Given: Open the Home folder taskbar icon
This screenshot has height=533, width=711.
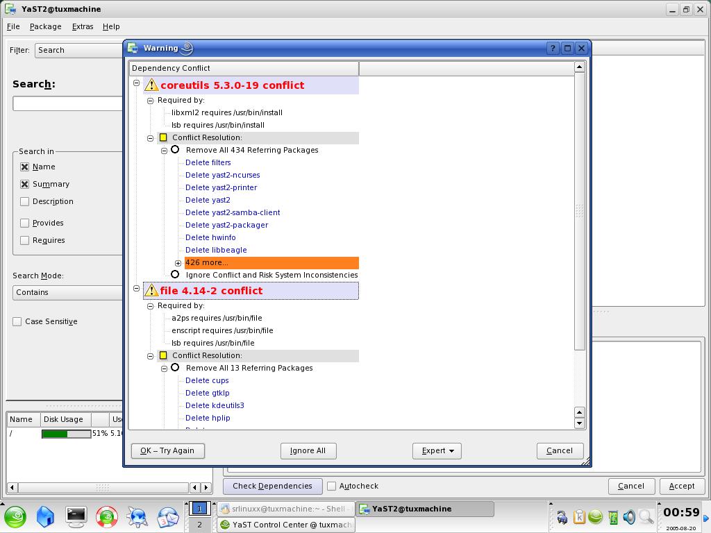Looking at the screenshot, I should click(45, 516).
